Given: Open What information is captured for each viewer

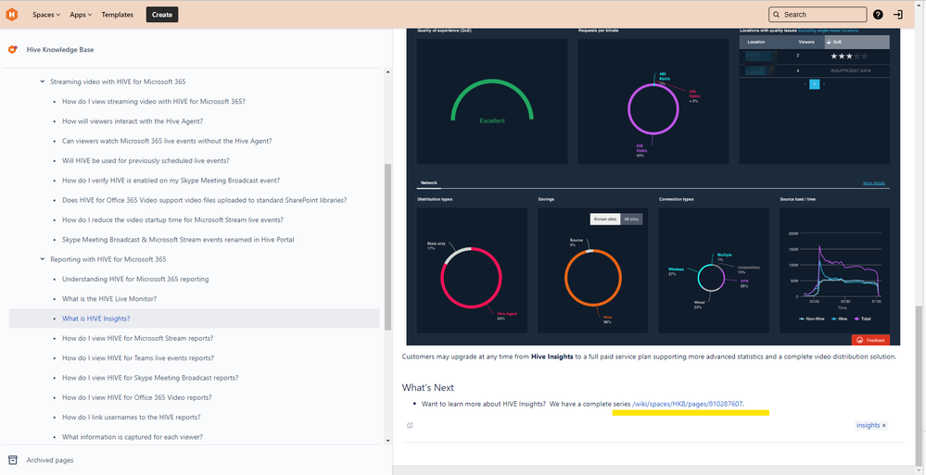Looking at the screenshot, I should (133, 437).
